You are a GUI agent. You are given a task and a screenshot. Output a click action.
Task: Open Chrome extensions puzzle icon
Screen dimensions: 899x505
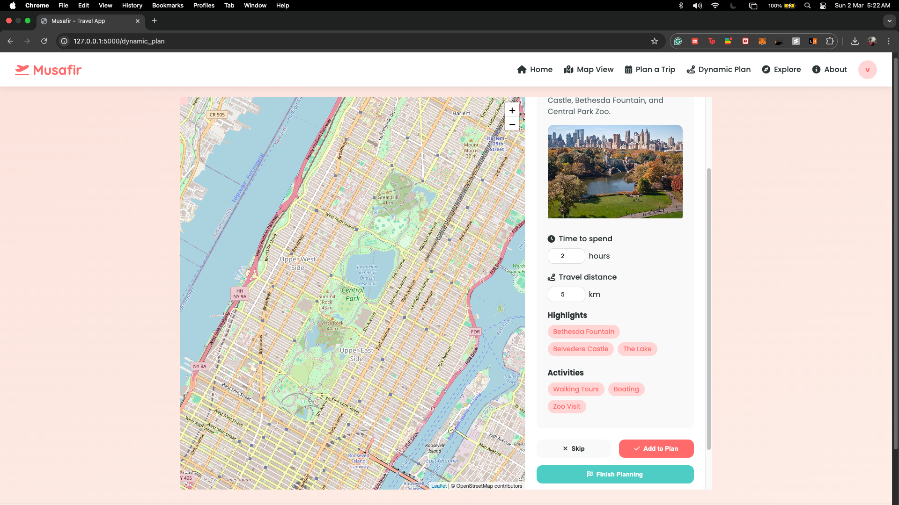830,41
